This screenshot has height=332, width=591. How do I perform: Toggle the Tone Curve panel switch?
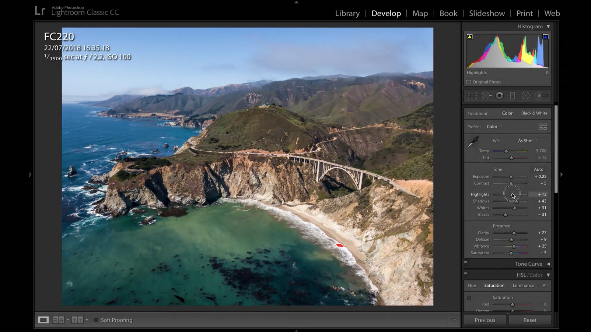pyautogui.click(x=466, y=263)
